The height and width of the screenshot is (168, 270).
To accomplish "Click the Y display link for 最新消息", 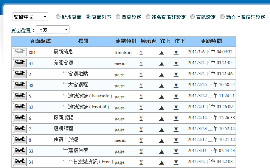I will [x=141, y=53].
